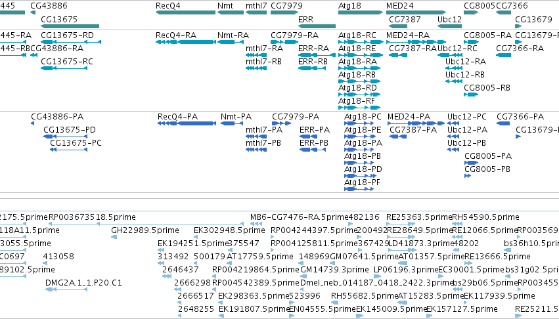Select the CG43886-PA protein label
This screenshot has width=559, height=319.
[57, 117]
